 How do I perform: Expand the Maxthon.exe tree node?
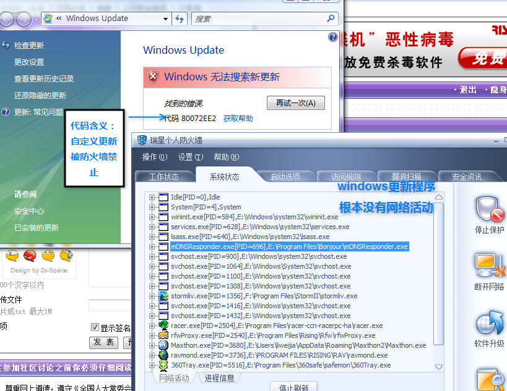tap(152, 345)
